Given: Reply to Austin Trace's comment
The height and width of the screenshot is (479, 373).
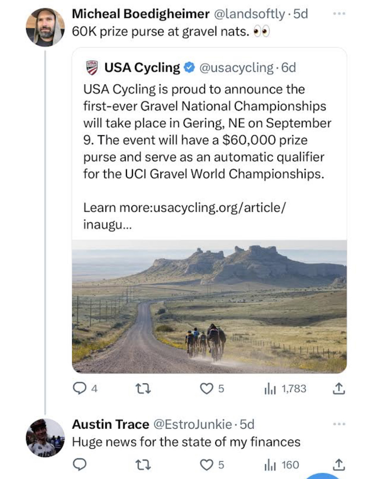Looking at the screenshot, I should click(80, 465).
